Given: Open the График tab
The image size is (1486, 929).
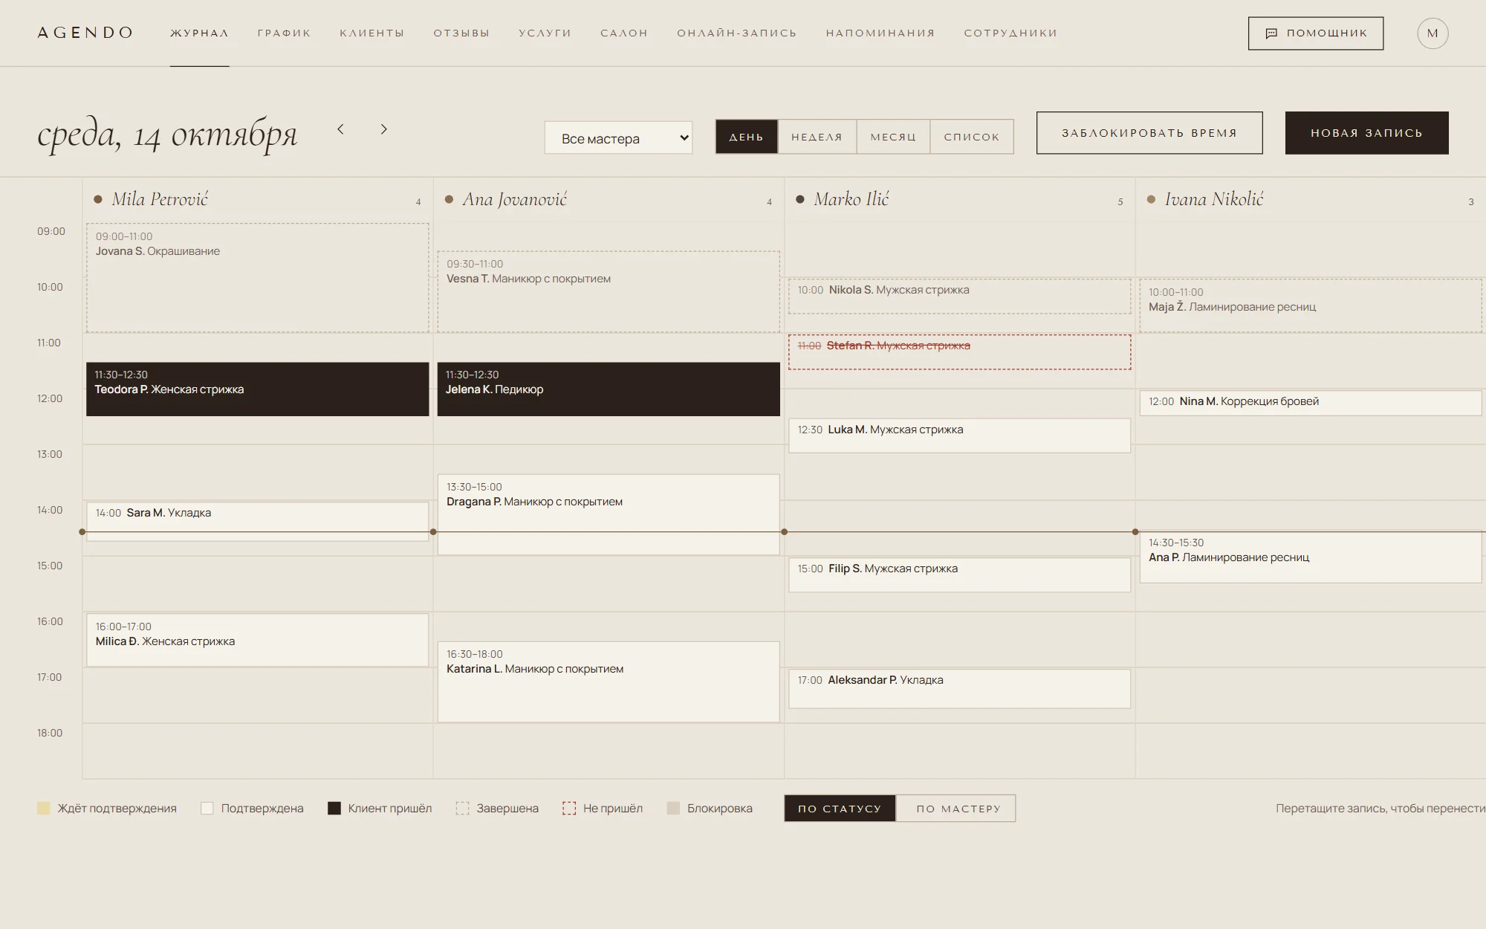Looking at the screenshot, I should [285, 33].
